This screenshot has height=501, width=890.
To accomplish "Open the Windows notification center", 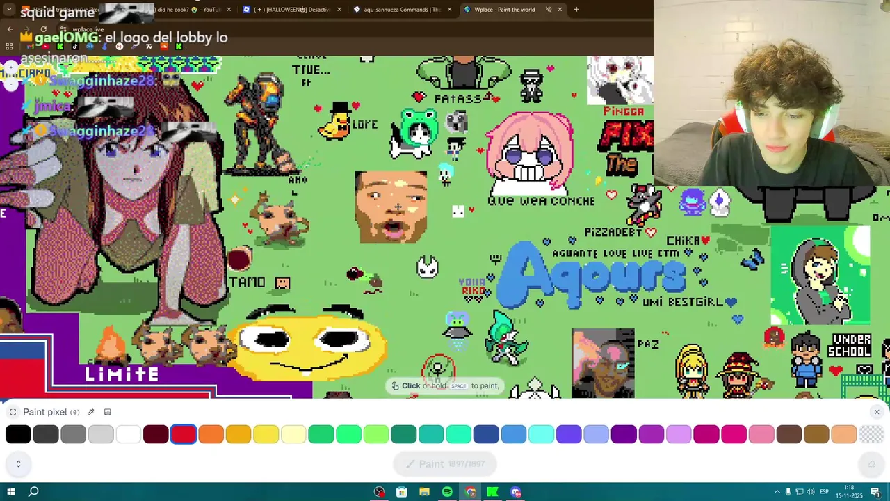I will coord(876,492).
